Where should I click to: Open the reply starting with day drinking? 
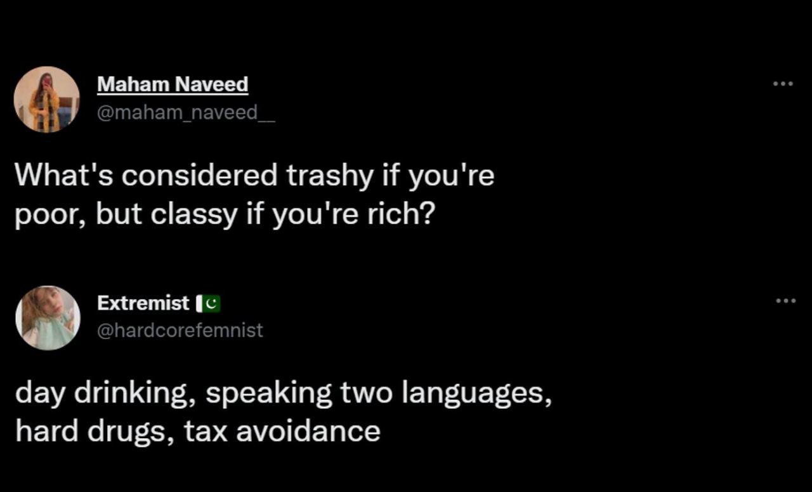(284, 412)
